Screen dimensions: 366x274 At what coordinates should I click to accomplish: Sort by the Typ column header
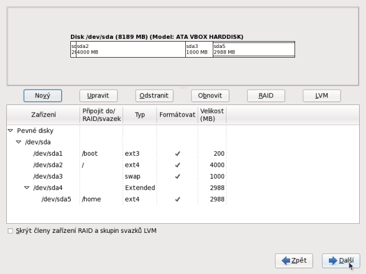coord(140,114)
